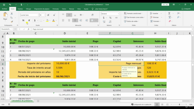
Task: Toggle bold with the N button
Action: pos(23,20)
